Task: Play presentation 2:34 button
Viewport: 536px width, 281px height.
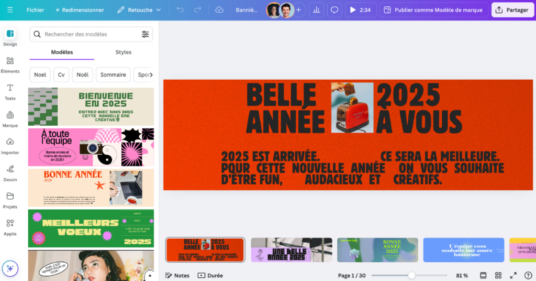Action: tap(361, 10)
